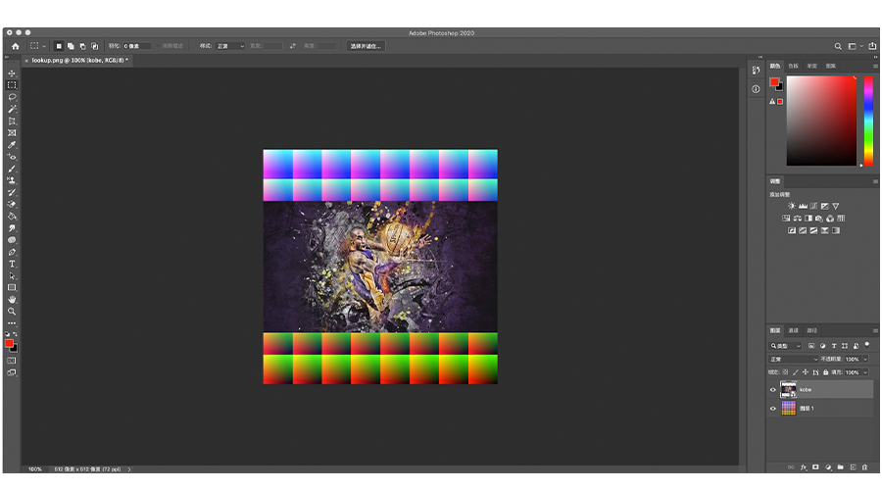The width and height of the screenshot is (882, 490).
Task: Select the Brush tool
Action: 12,169
